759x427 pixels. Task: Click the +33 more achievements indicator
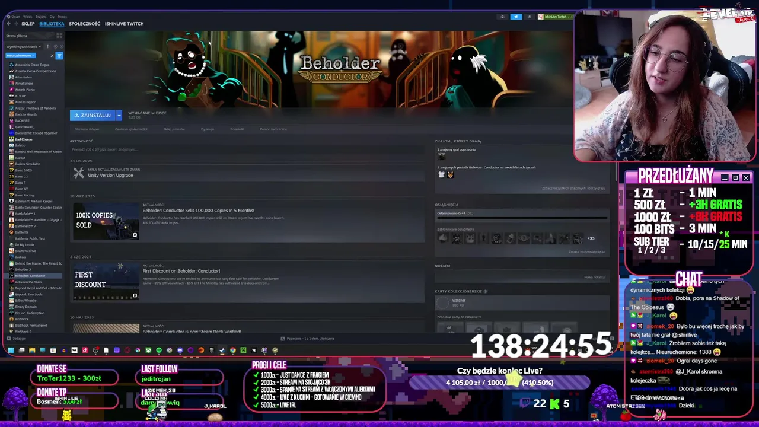pyautogui.click(x=591, y=238)
